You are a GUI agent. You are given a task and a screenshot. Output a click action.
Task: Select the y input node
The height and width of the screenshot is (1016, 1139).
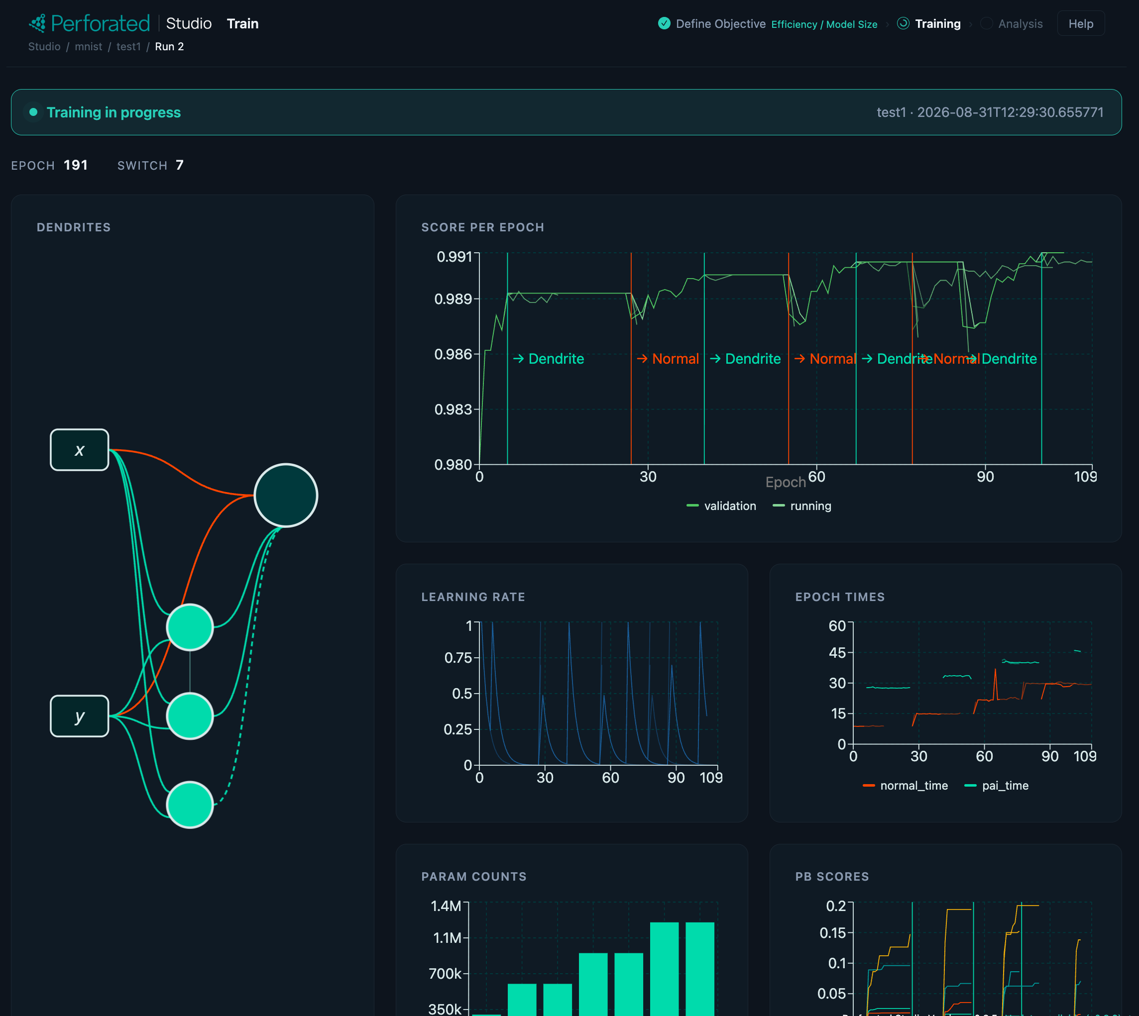tap(79, 716)
